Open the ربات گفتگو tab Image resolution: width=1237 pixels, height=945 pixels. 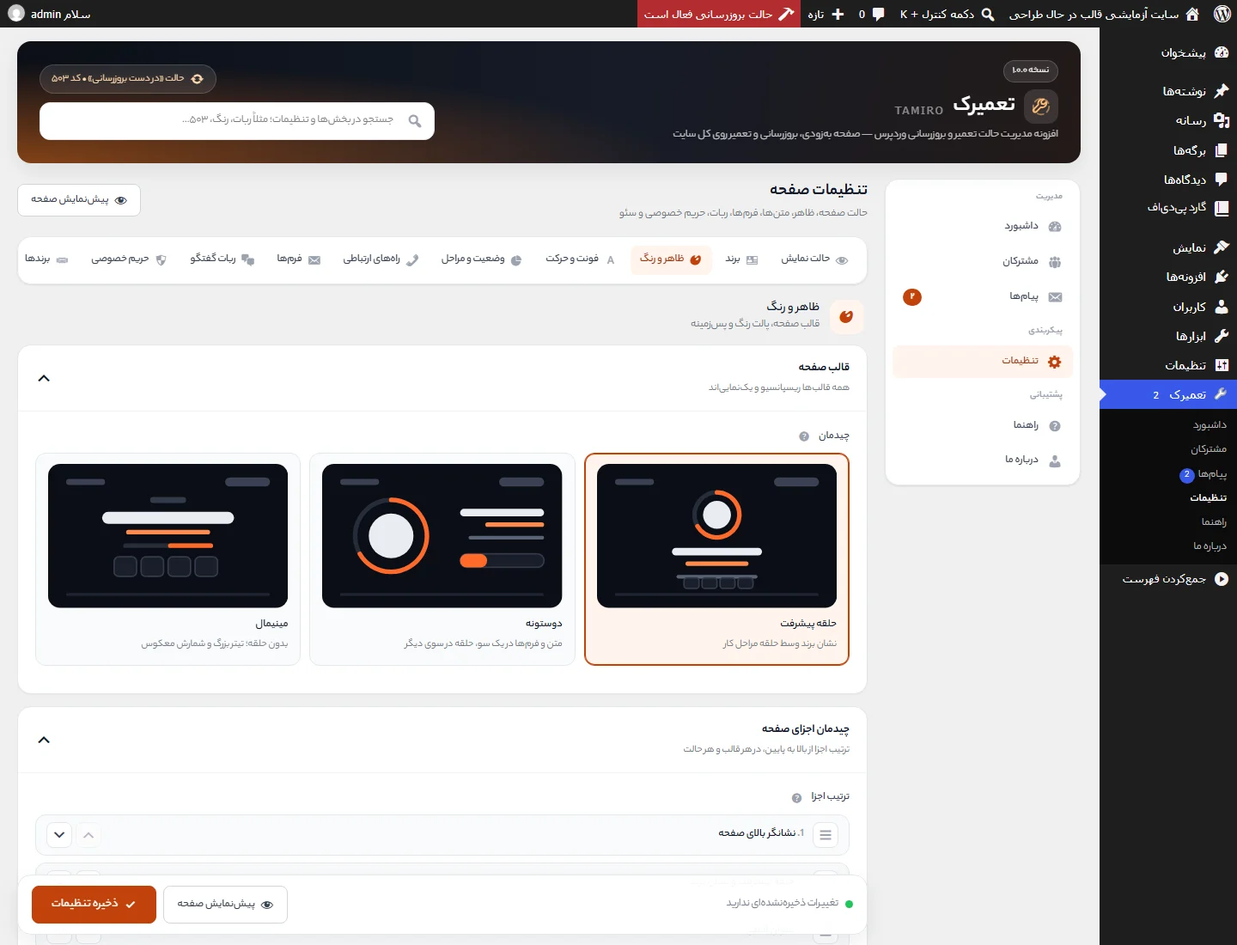pyautogui.click(x=222, y=259)
